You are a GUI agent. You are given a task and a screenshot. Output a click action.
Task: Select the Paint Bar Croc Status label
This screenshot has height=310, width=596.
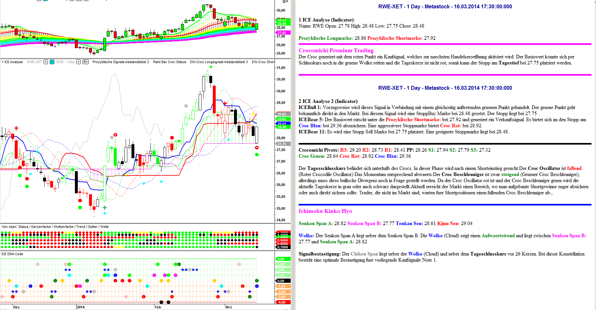pyautogui.click(x=169, y=62)
